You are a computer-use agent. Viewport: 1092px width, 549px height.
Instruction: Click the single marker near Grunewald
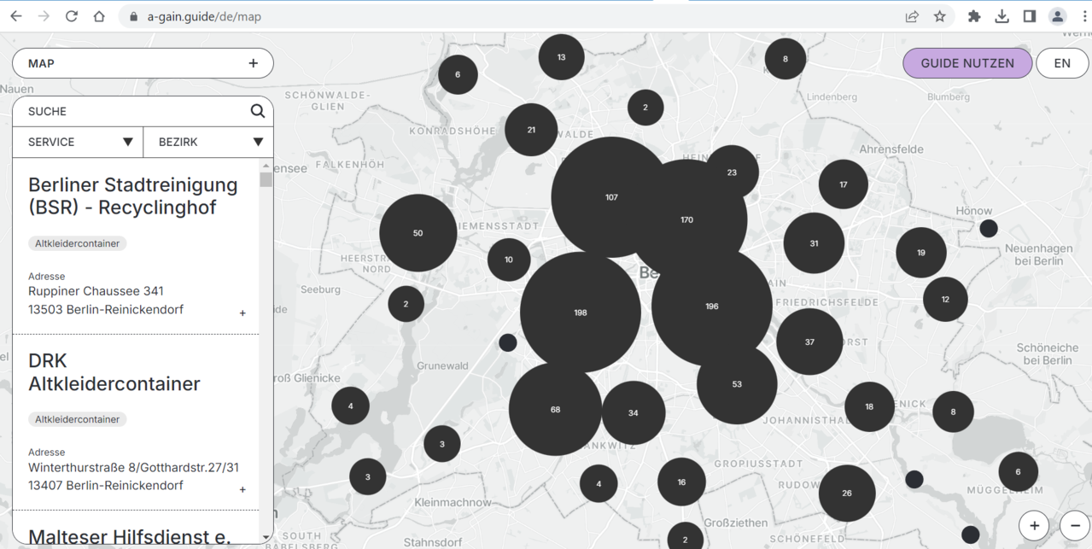[x=508, y=342]
